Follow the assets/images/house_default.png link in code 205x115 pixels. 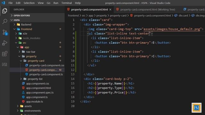pos(172,29)
